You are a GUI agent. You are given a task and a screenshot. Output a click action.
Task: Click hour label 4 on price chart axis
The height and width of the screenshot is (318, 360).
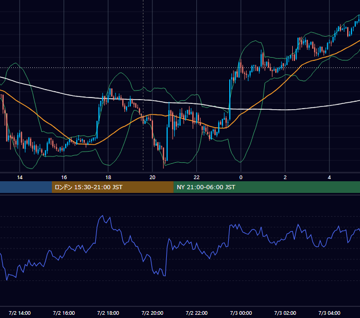[329, 178]
